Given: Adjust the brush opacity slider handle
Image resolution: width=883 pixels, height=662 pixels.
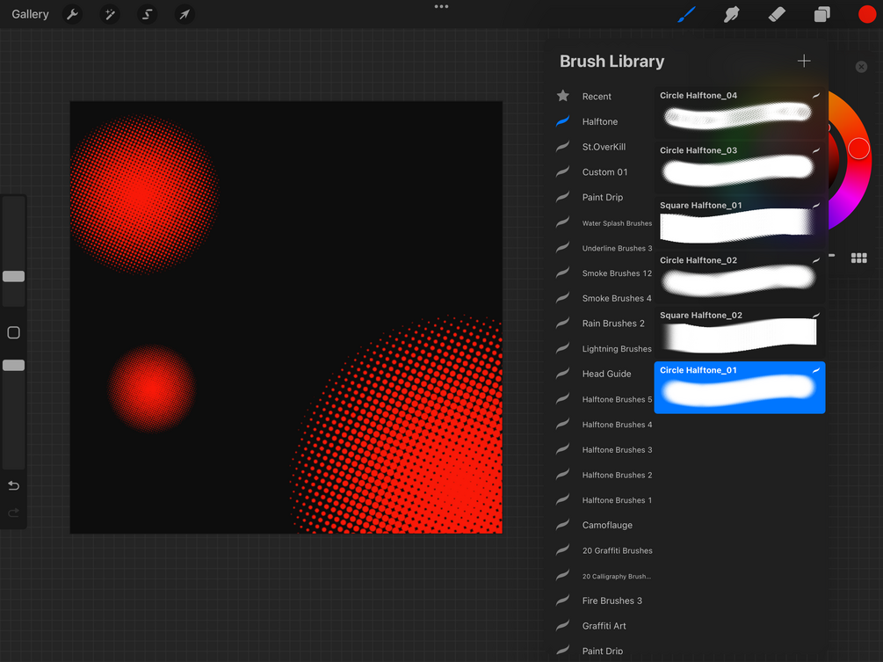Looking at the screenshot, I should pos(13,365).
